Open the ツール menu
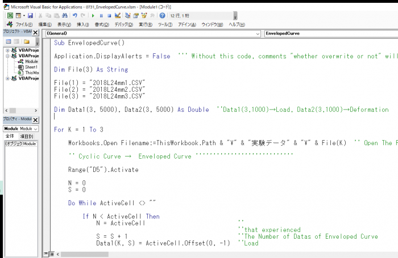This screenshot has height=258, width=398. click(165, 24)
